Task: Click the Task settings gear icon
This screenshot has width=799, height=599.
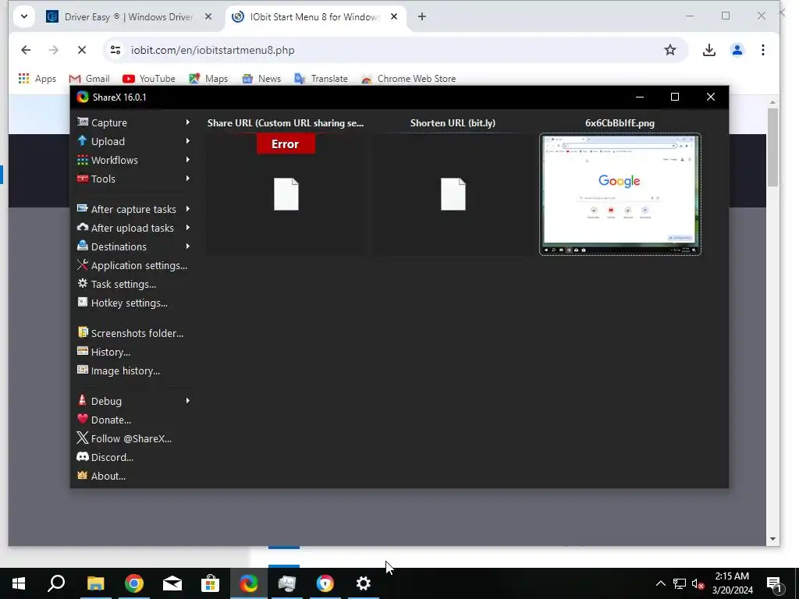Action: (x=83, y=284)
